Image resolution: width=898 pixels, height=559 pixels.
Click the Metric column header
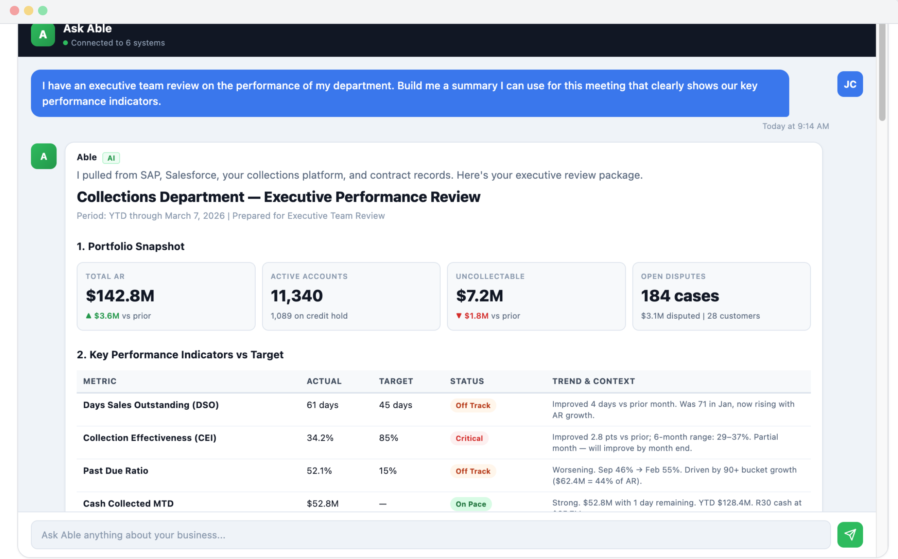(100, 381)
